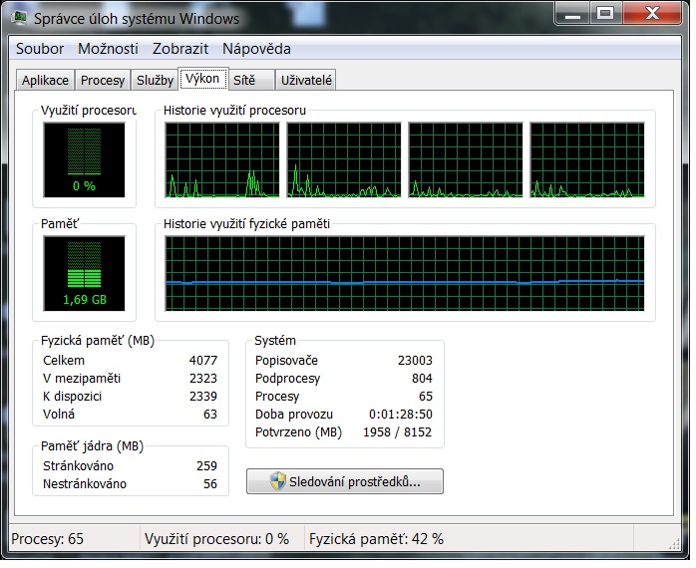Click the Procesy value 65 in Systém
696x568 pixels.
coord(426,397)
